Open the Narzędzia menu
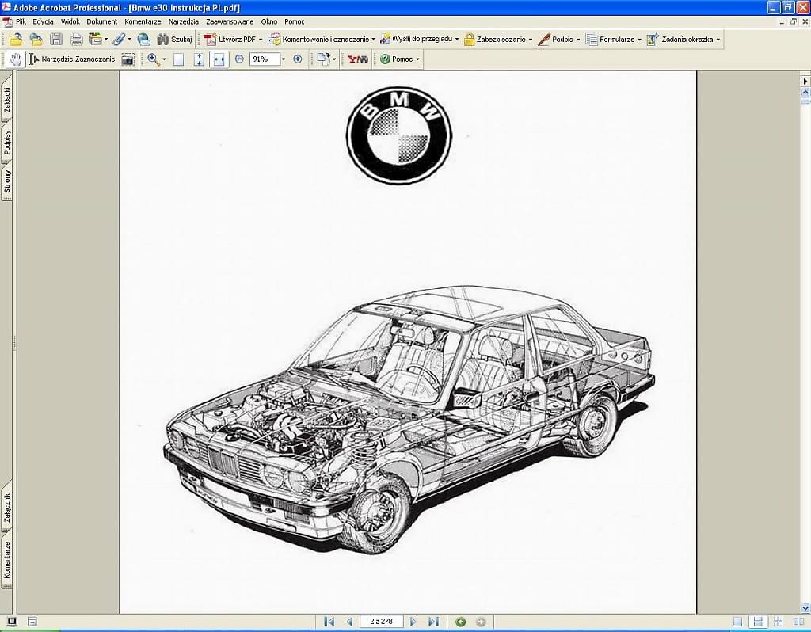 183,21
